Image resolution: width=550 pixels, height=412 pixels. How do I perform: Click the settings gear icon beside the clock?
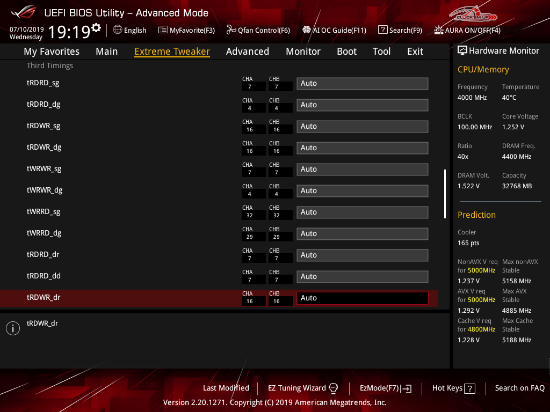pos(96,27)
